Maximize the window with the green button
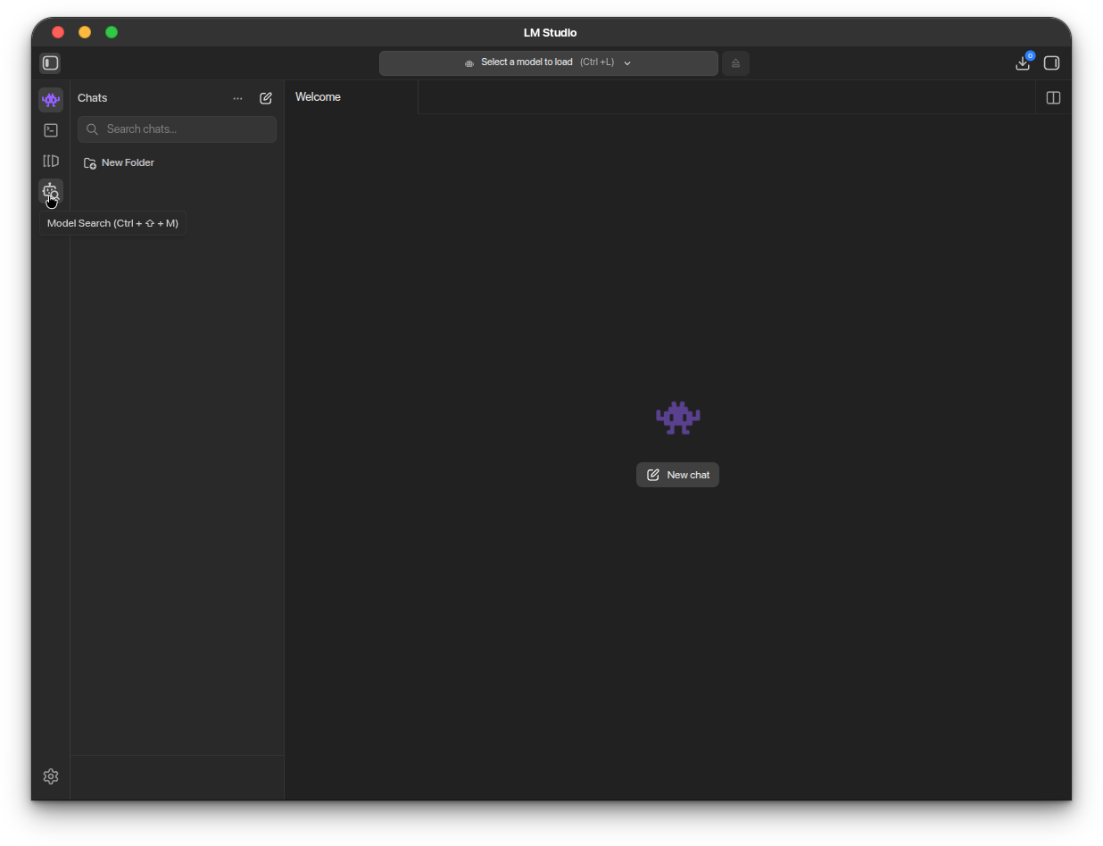1103x846 pixels. (112, 32)
